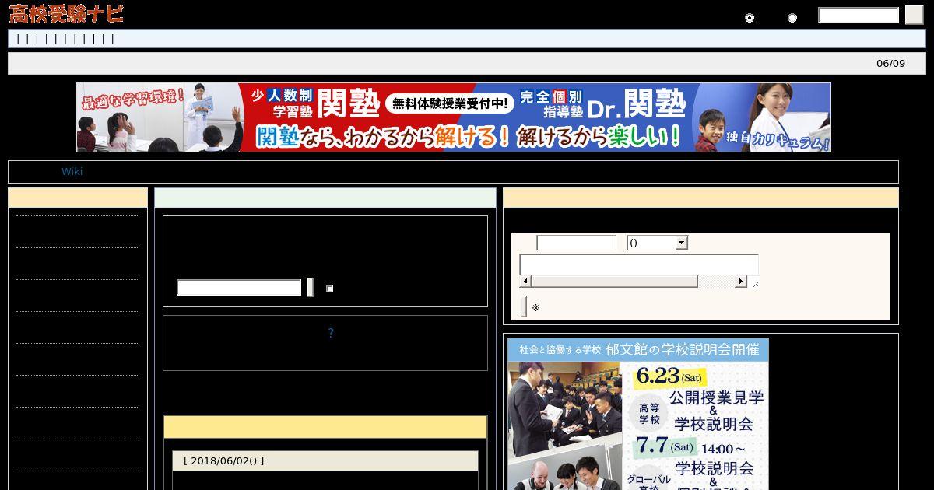
Task: Open the "()" dropdown in the comment form
Action: coord(657,243)
